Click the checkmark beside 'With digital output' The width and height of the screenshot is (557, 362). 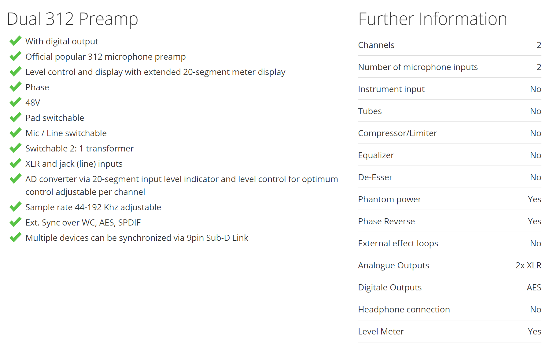pyautogui.click(x=16, y=41)
